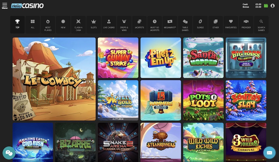Select the Top games trophy category
The width and height of the screenshot is (279, 162).
click(x=17, y=25)
